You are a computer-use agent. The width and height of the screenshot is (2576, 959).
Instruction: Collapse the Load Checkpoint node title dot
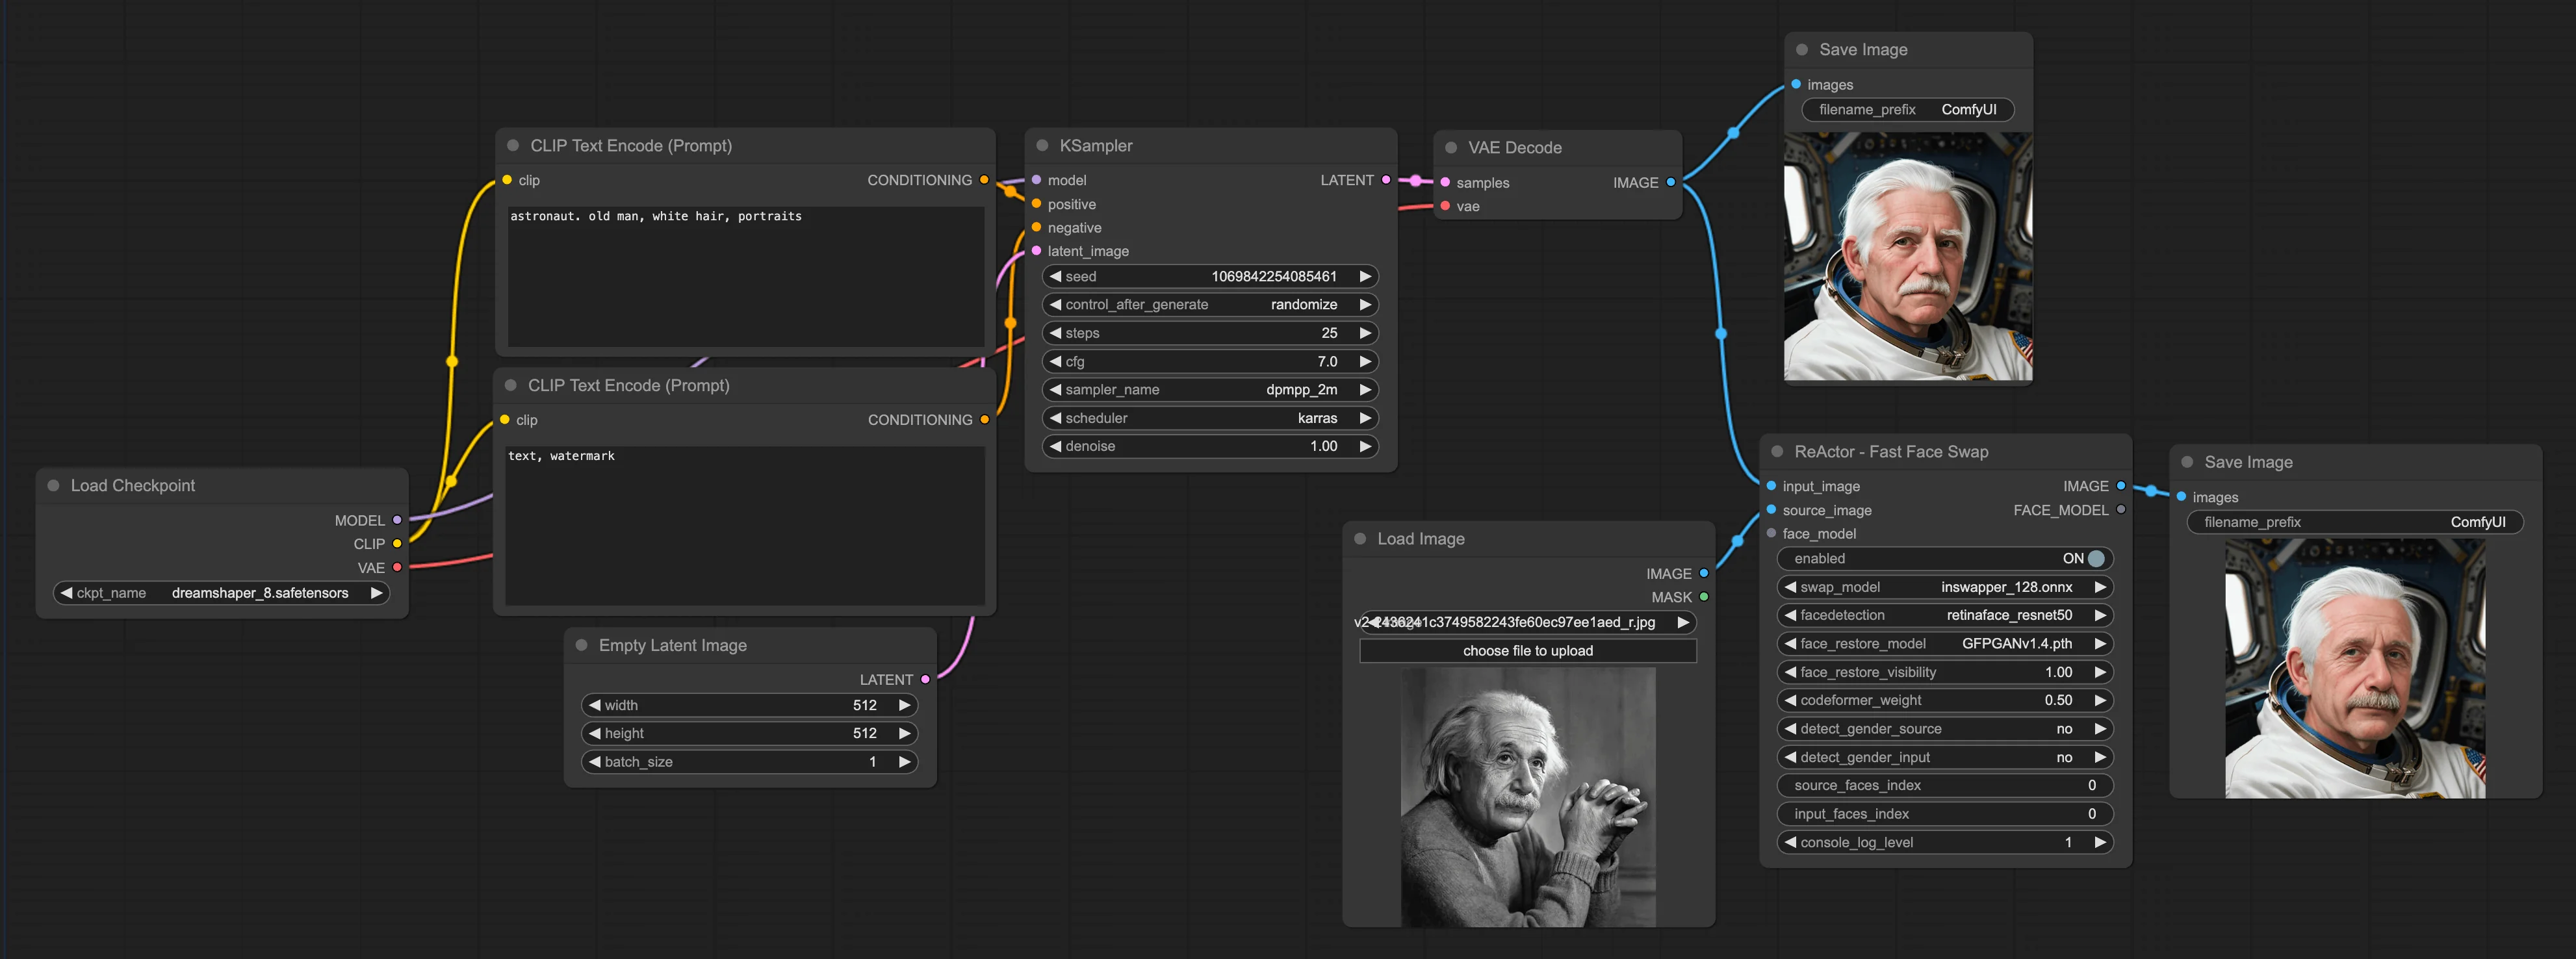[54, 486]
